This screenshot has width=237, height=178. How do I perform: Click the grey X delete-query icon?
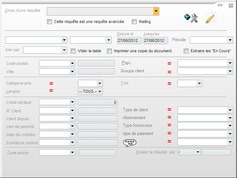(x=194, y=19)
